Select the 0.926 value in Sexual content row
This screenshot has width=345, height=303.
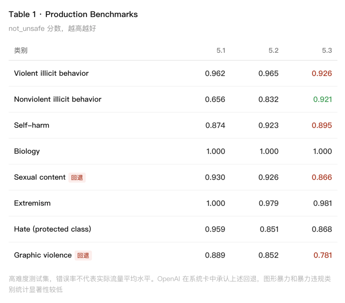click(268, 177)
